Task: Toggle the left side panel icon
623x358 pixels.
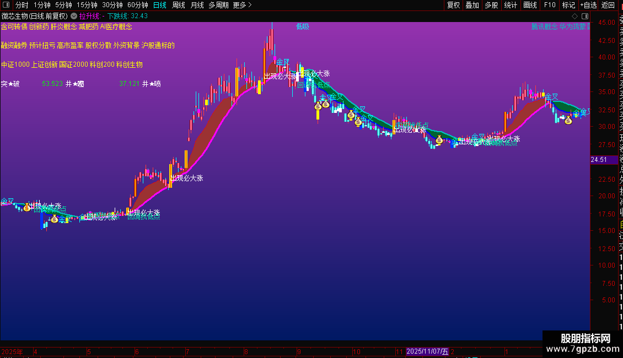Action: (x=6, y=5)
